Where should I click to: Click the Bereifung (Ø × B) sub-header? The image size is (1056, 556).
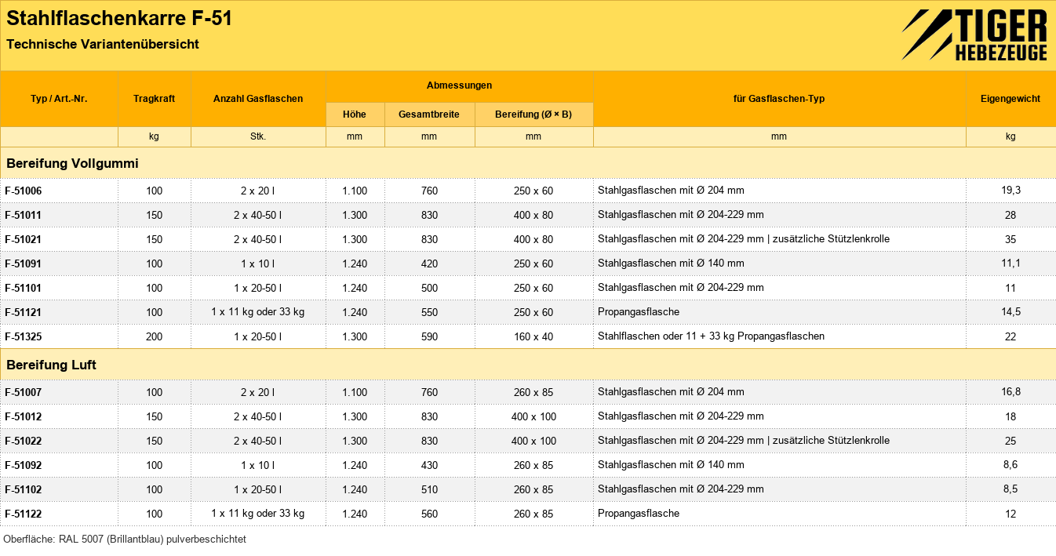(x=533, y=114)
